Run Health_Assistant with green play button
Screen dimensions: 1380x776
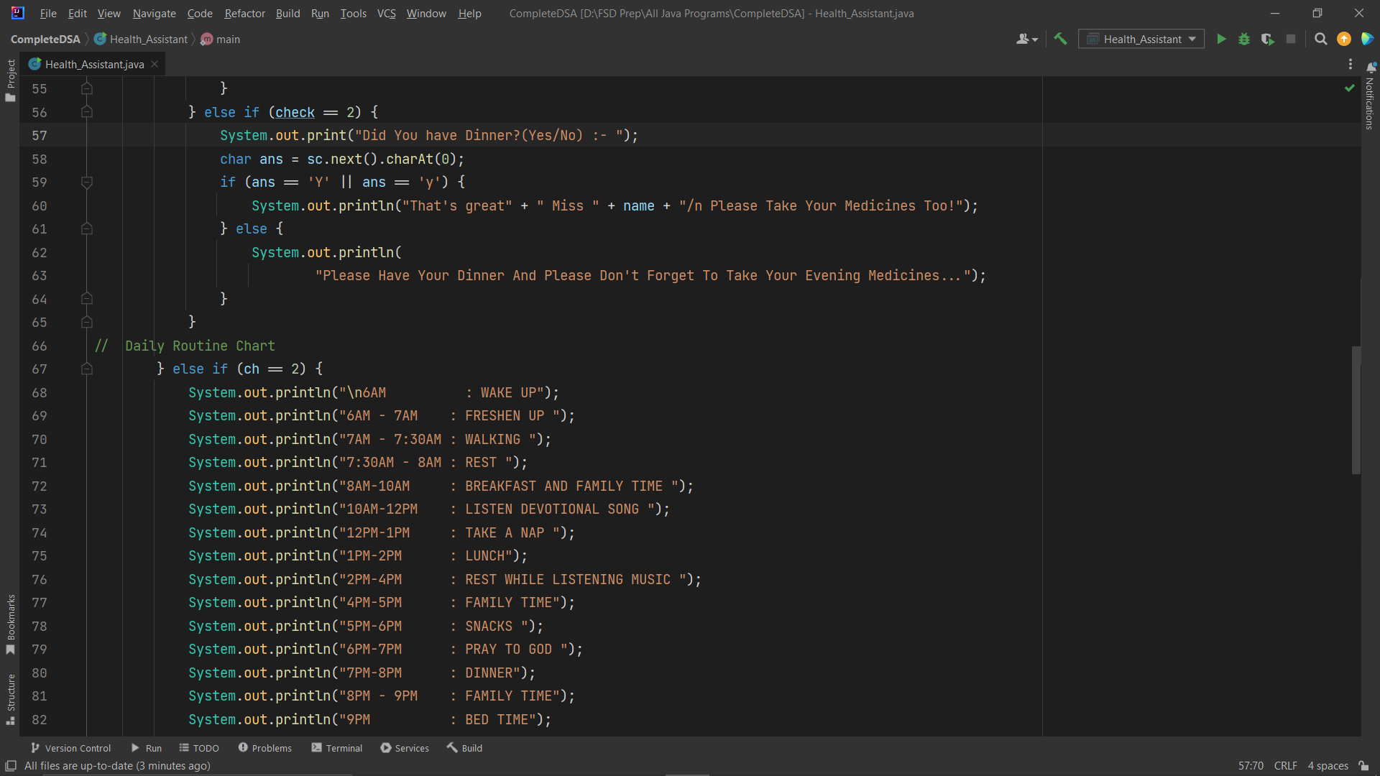(x=1221, y=40)
